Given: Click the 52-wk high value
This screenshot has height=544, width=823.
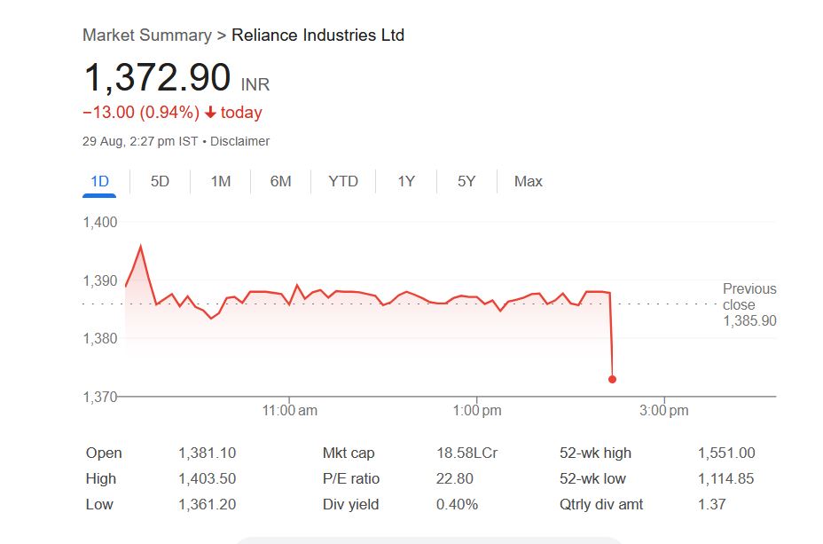Looking at the screenshot, I should (725, 453).
